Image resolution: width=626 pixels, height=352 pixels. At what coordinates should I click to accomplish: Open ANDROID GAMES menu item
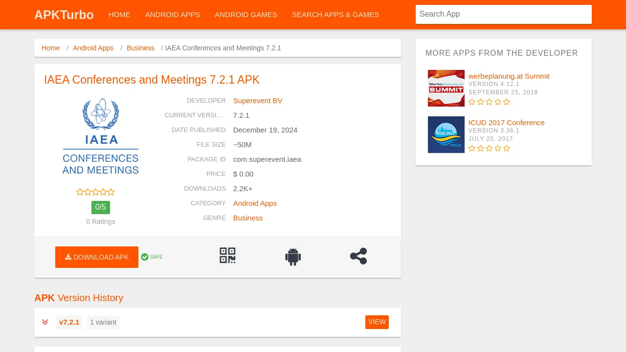tap(246, 15)
